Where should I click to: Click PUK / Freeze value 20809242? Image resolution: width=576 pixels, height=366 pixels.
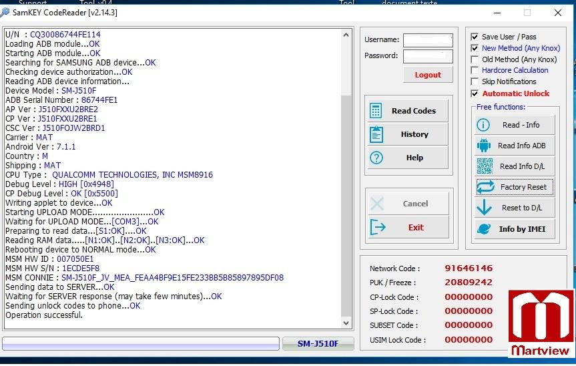tap(469, 283)
